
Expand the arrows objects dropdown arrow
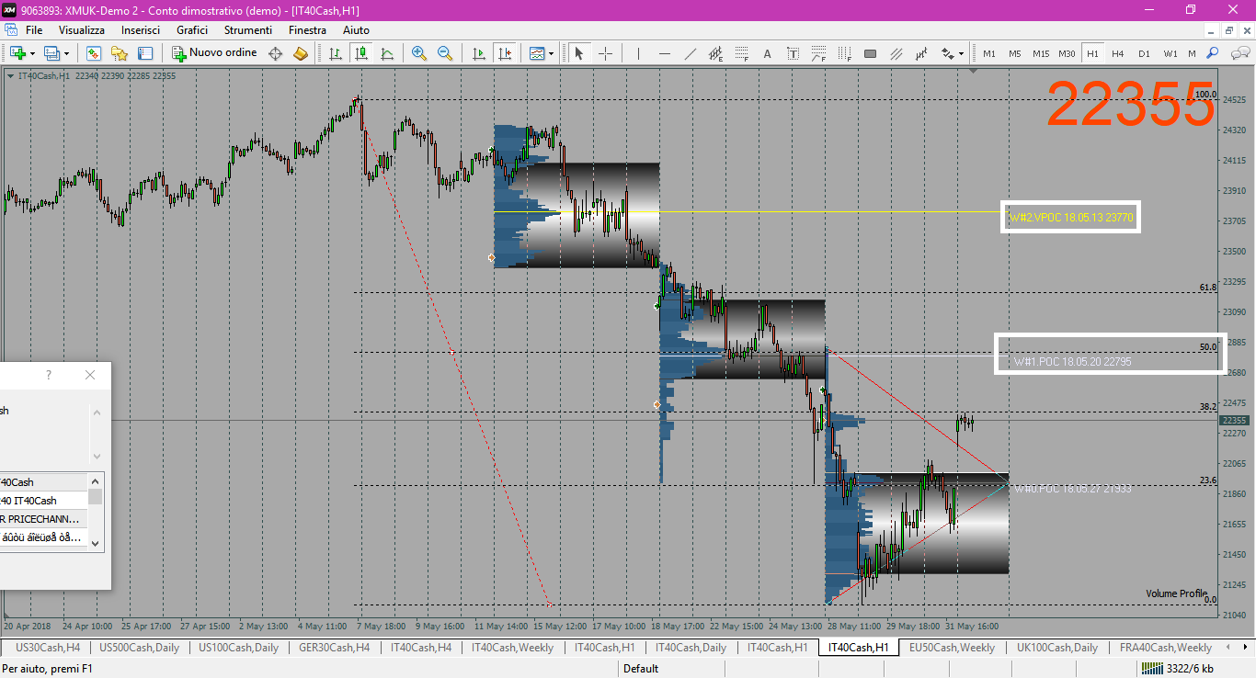961,53
